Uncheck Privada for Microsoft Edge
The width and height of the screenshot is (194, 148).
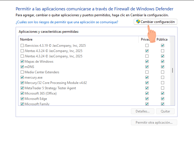click(x=147, y=99)
